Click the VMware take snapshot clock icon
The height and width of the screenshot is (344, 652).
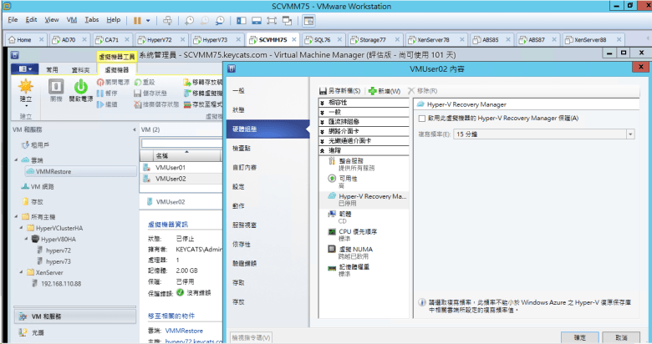click(x=191, y=19)
